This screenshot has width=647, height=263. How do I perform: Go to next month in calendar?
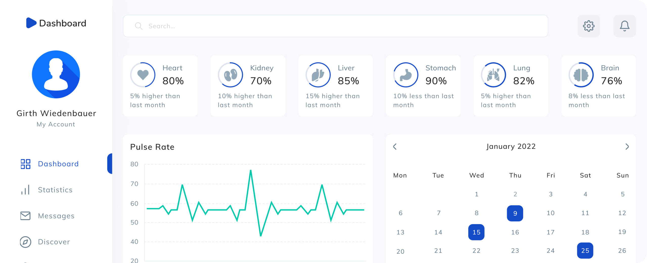pos(627,147)
